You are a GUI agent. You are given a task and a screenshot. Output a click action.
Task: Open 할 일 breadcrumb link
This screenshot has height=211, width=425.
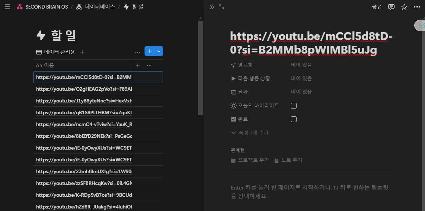point(137,7)
